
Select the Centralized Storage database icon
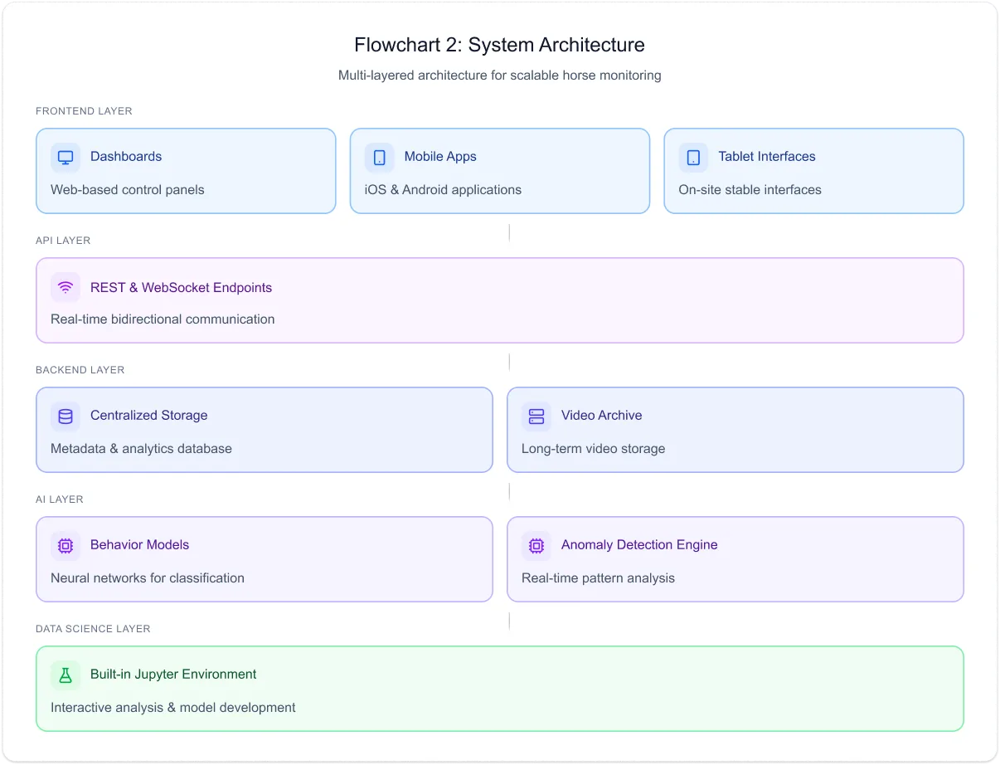click(x=65, y=416)
